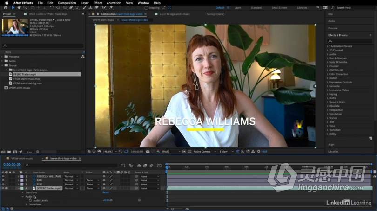Select the Clone Stamp tool

click(90, 8)
